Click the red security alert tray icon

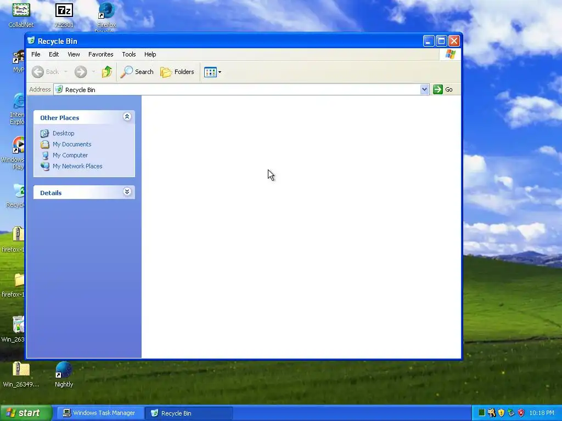tap(521, 413)
